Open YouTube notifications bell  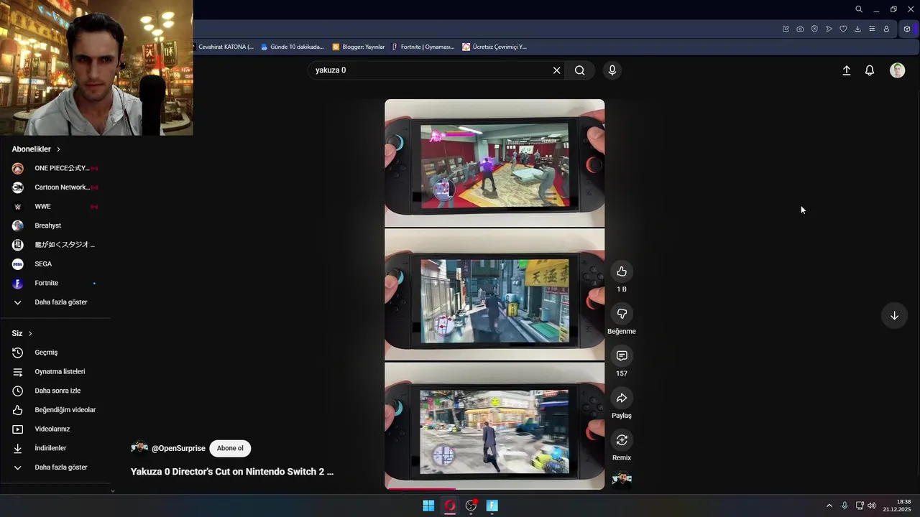point(870,70)
